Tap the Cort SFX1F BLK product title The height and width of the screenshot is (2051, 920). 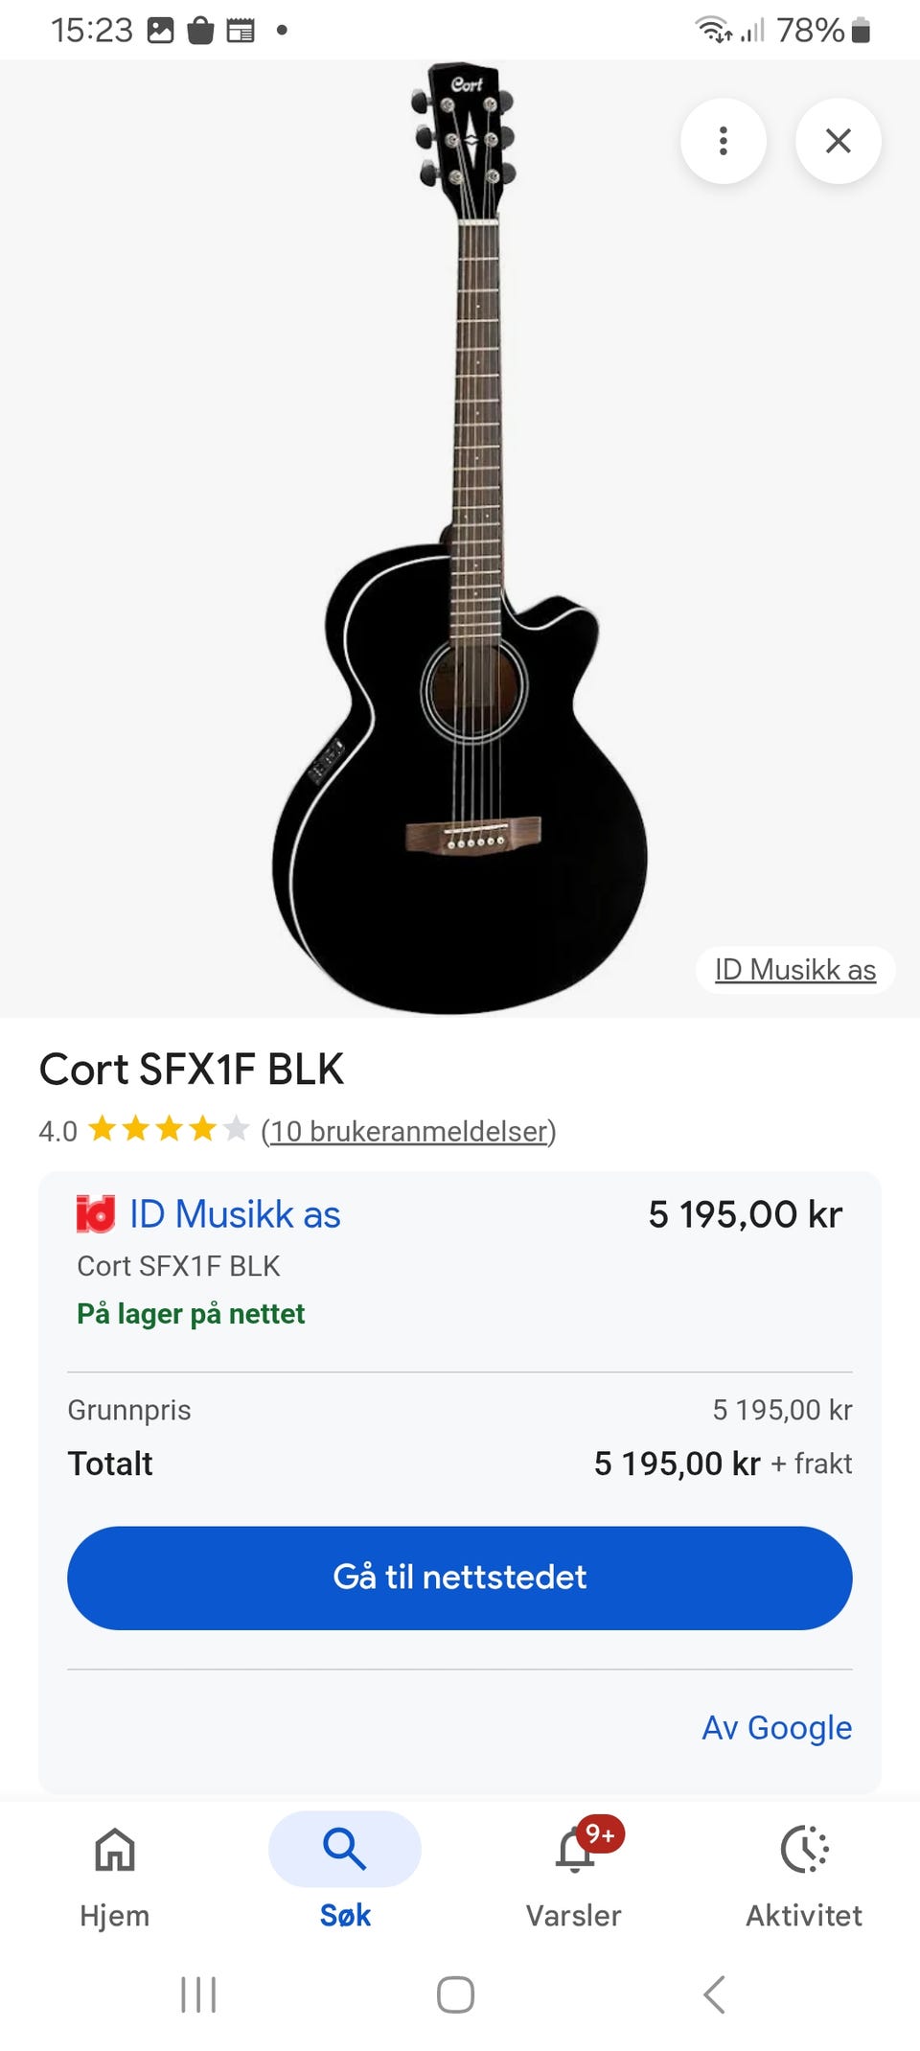click(x=192, y=1069)
